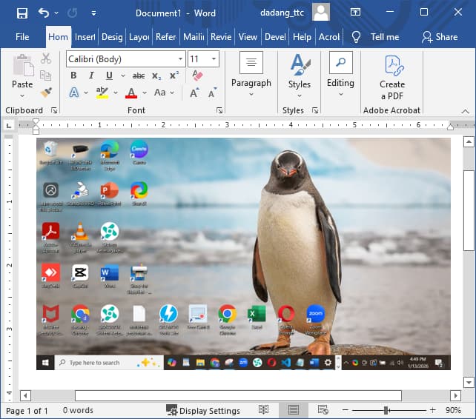This screenshot has width=476, height=419.
Task: Click the Clear All Formatting icon
Action: click(196, 76)
